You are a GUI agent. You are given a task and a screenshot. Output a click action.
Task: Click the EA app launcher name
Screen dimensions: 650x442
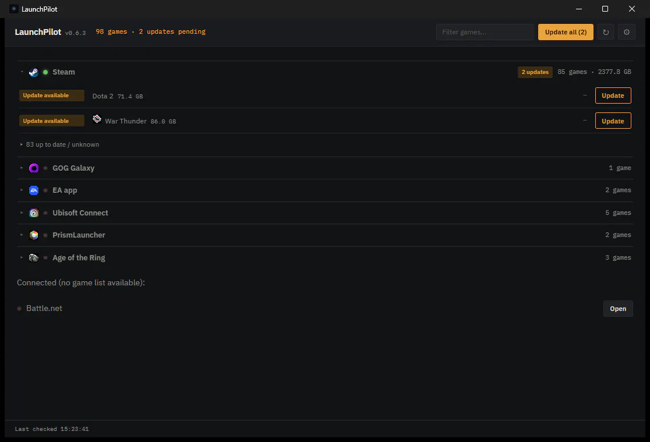(x=65, y=190)
